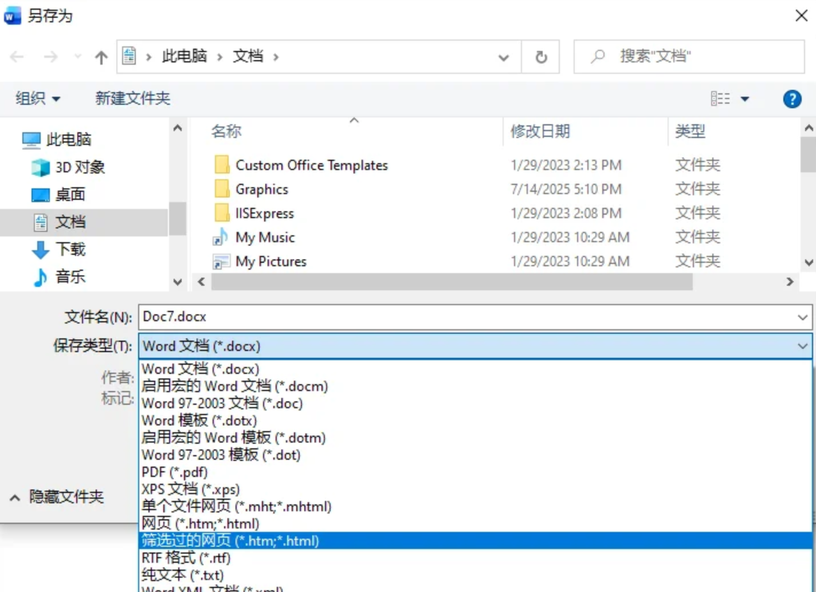This screenshot has height=592, width=816.
Task: Choose RTF 格式 (*.rtf)
Action: [x=475, y=558]
